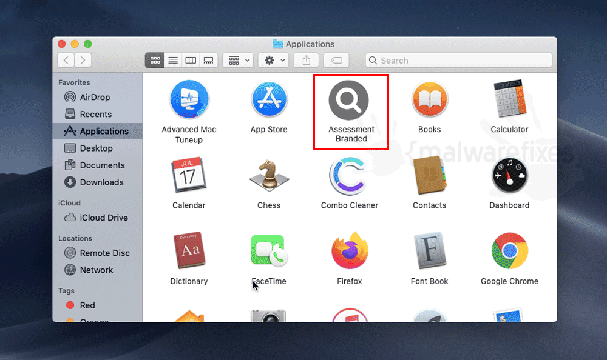Select the Google Chrome app icon
607x360 pixels.
click(509, 250)
